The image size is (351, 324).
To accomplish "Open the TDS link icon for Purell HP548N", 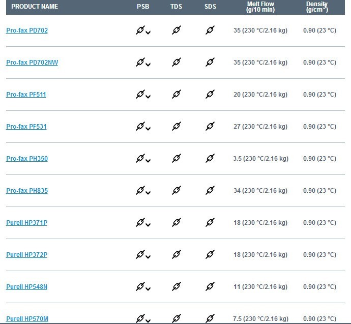I will (x=177, y=286).
